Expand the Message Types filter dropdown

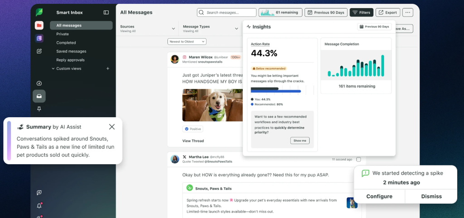click(211, 28)
